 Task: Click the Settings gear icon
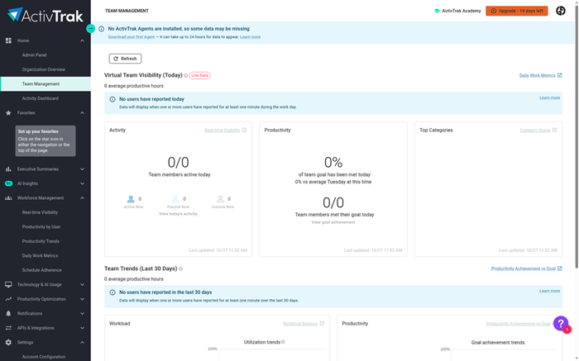coord(8,343)
